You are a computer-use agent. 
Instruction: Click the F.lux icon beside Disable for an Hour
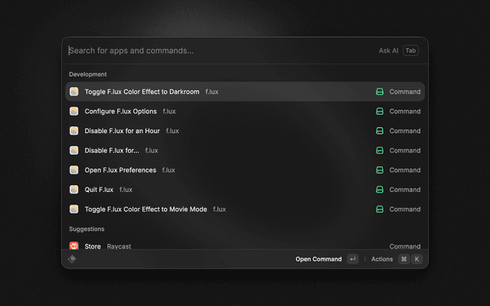74,131
